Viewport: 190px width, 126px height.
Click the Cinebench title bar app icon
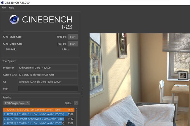pyautogui.click(x=2, y=3)
